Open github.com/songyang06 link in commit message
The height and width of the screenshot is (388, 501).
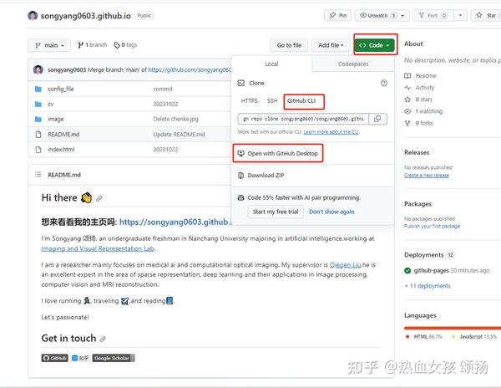tap(190, 69)
